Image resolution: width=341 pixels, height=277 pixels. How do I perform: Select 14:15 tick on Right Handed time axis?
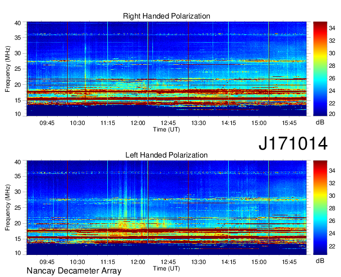pos(229,123)
